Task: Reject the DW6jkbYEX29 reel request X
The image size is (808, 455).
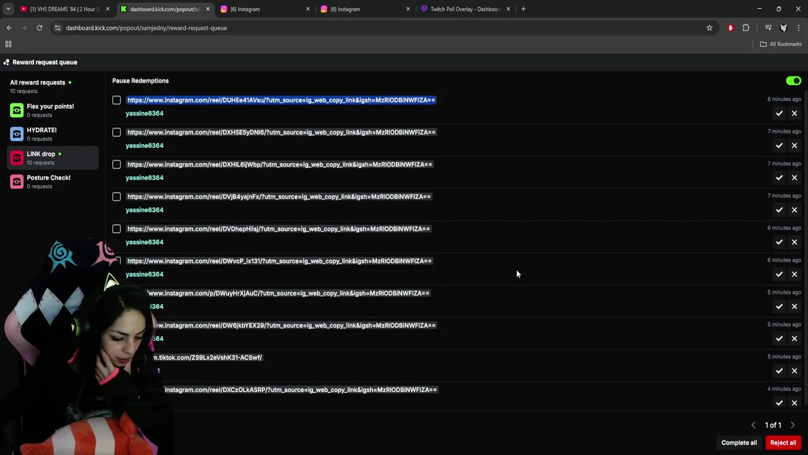Action: (x=794, y=339)
